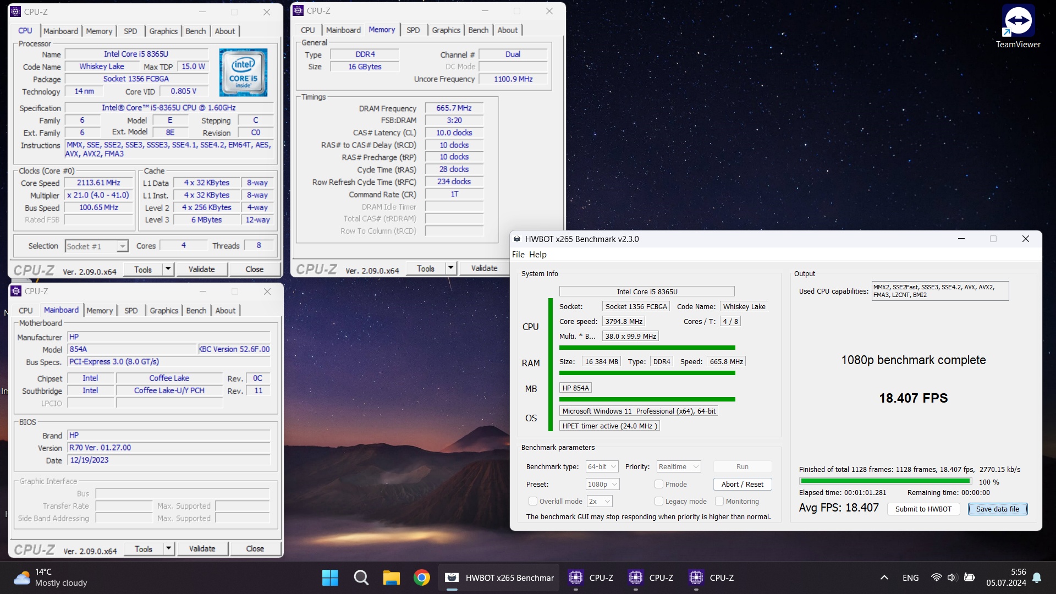This screenshot has height=594, width=1056.
Task: Click Submit to HWBOT button
Action: pyautogui.click(x=923, y=509)
